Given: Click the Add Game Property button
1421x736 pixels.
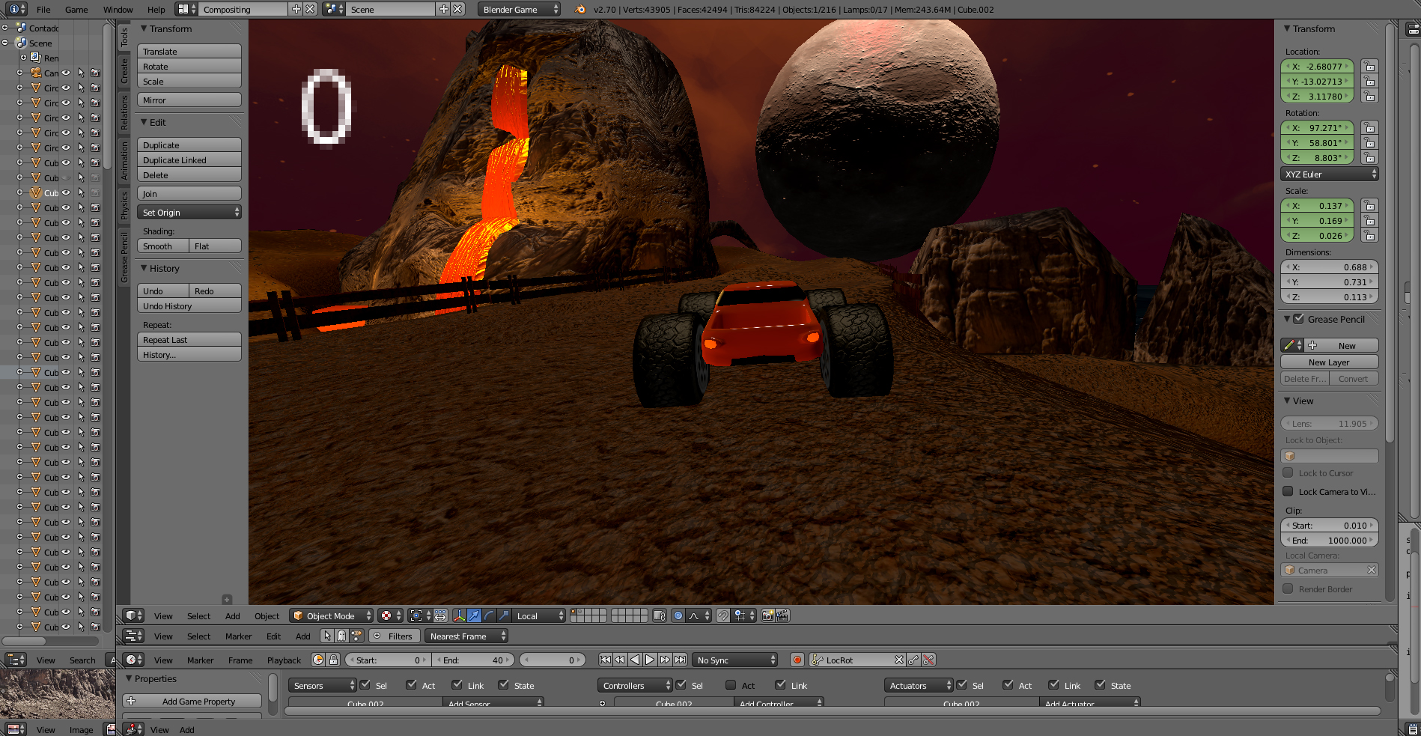Looking at the screenshot, I should [x=192, y=702].
